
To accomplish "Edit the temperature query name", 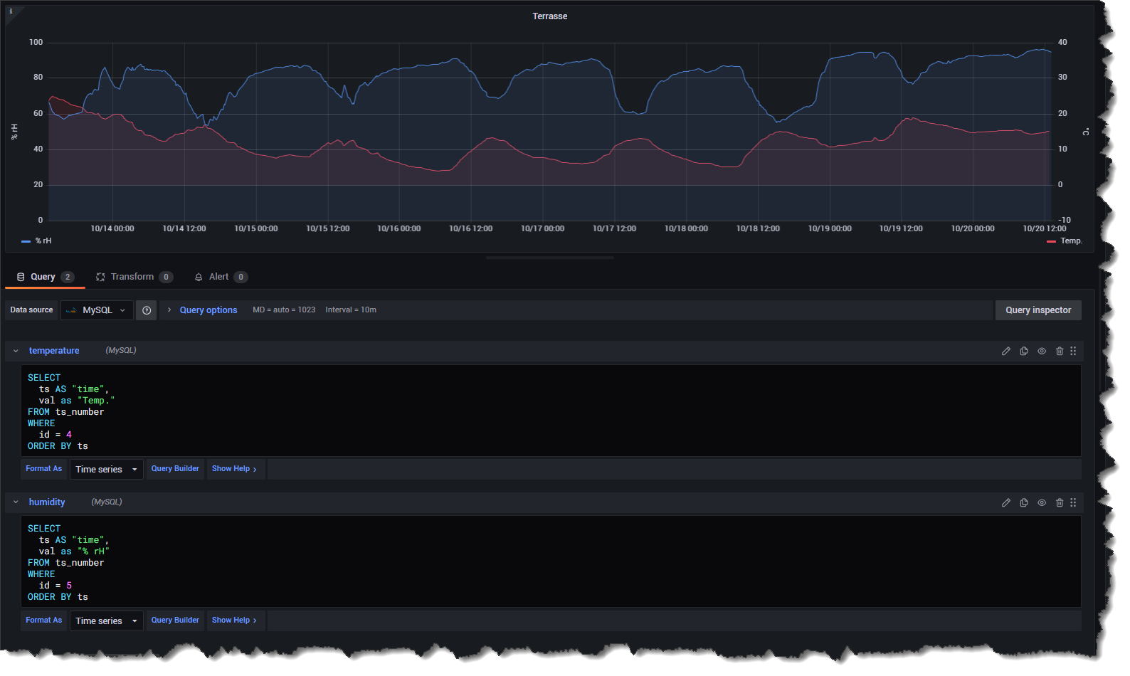I will pos(1006,351).
